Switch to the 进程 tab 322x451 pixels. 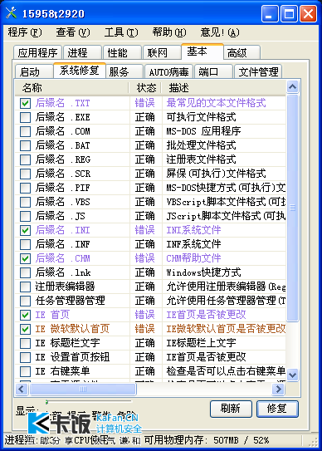coord(83,52)
